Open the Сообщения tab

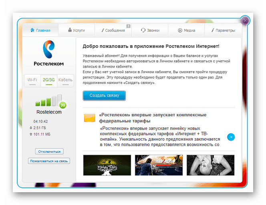[x=113, y=30]
